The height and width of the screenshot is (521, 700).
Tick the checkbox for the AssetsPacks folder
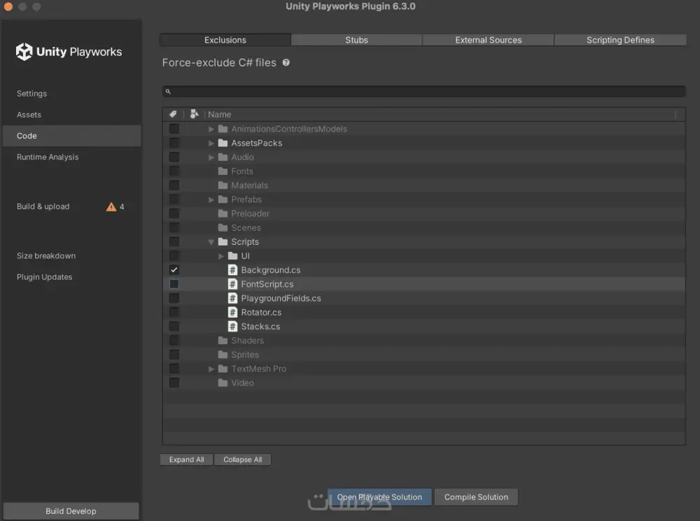(x=174, y=143)
